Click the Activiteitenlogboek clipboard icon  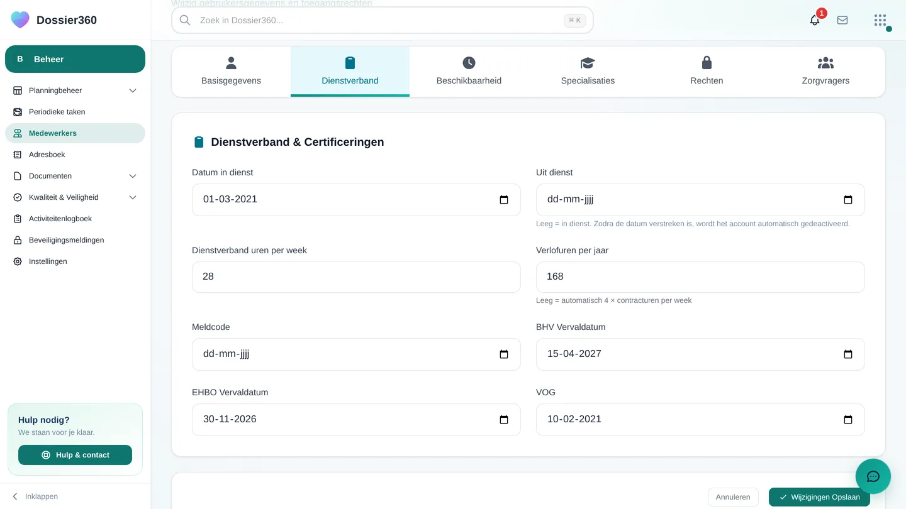point(18,219)
